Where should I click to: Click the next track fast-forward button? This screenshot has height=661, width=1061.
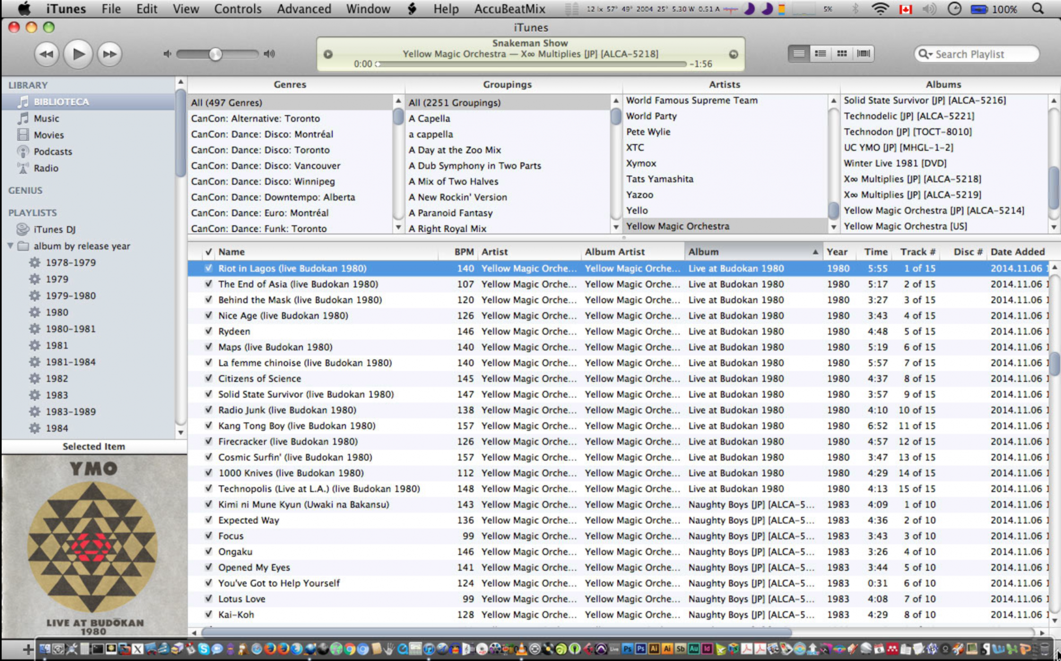click(110, 54)
